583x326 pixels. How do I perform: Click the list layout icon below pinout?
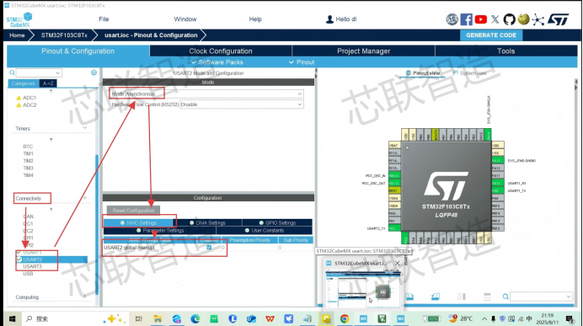click(487, 297)
